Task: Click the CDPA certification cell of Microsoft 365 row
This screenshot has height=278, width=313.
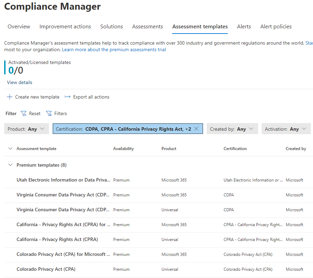Action: point(229,195)
